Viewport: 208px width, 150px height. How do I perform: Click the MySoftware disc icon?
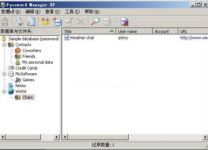[11, 74]
